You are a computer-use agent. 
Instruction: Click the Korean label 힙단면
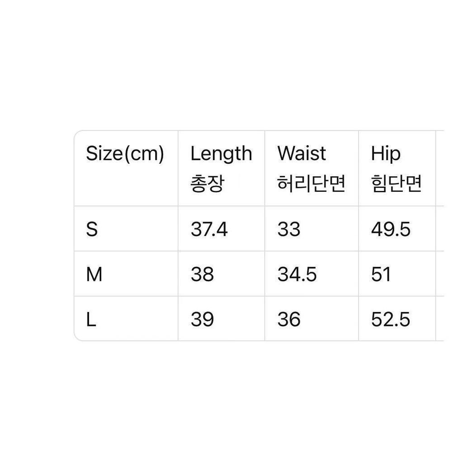pos(397,184)
